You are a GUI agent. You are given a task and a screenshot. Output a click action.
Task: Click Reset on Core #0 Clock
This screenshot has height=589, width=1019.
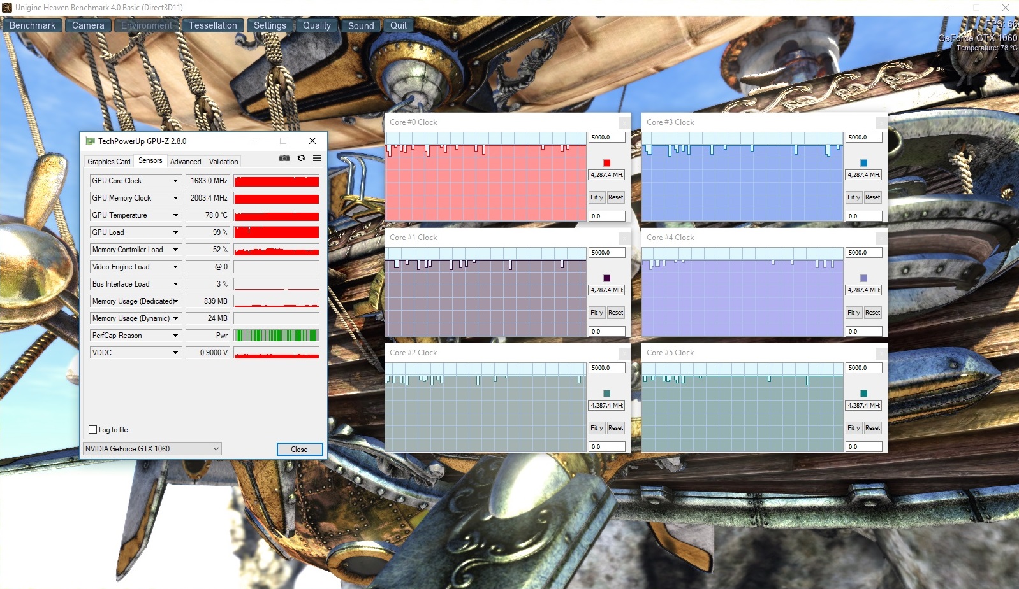616,197
